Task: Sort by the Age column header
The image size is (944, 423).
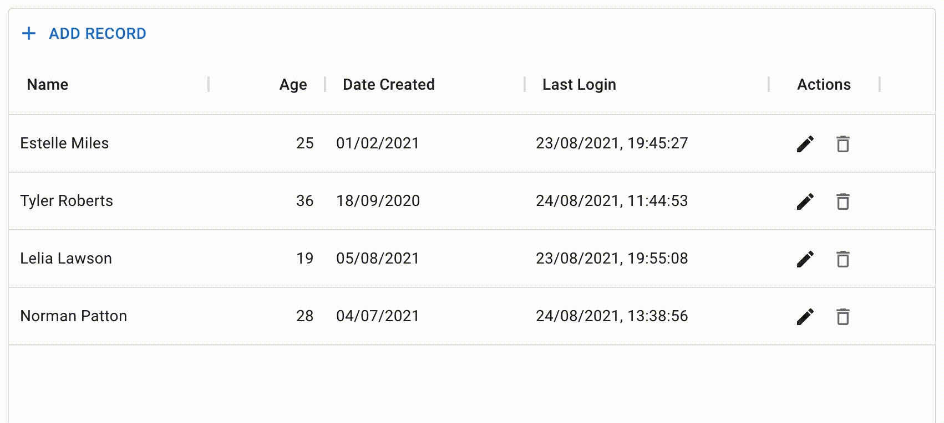Action: (x=293, y=85)
